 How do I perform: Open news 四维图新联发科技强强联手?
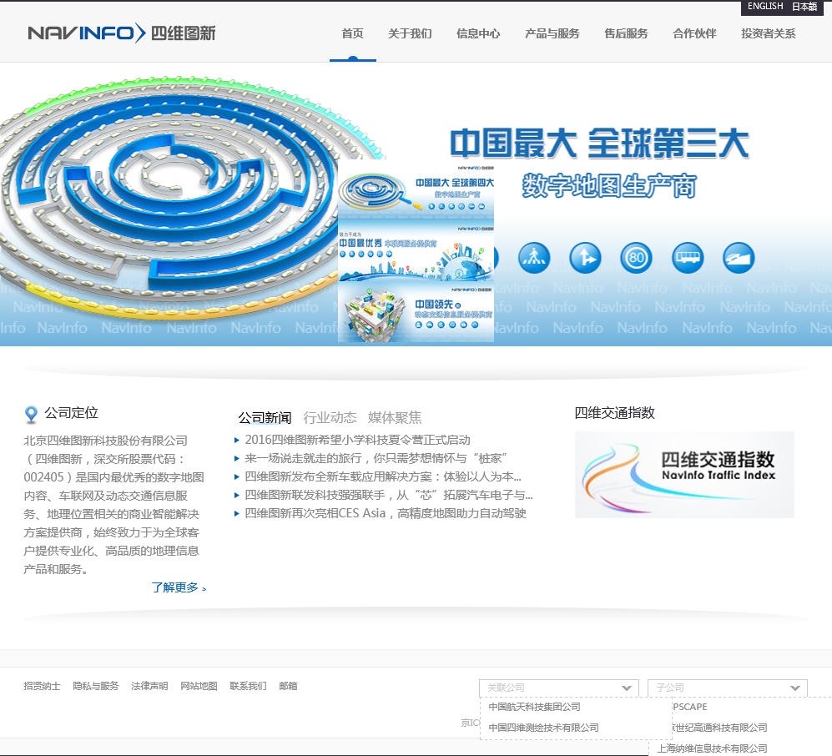tap(388, 495)
